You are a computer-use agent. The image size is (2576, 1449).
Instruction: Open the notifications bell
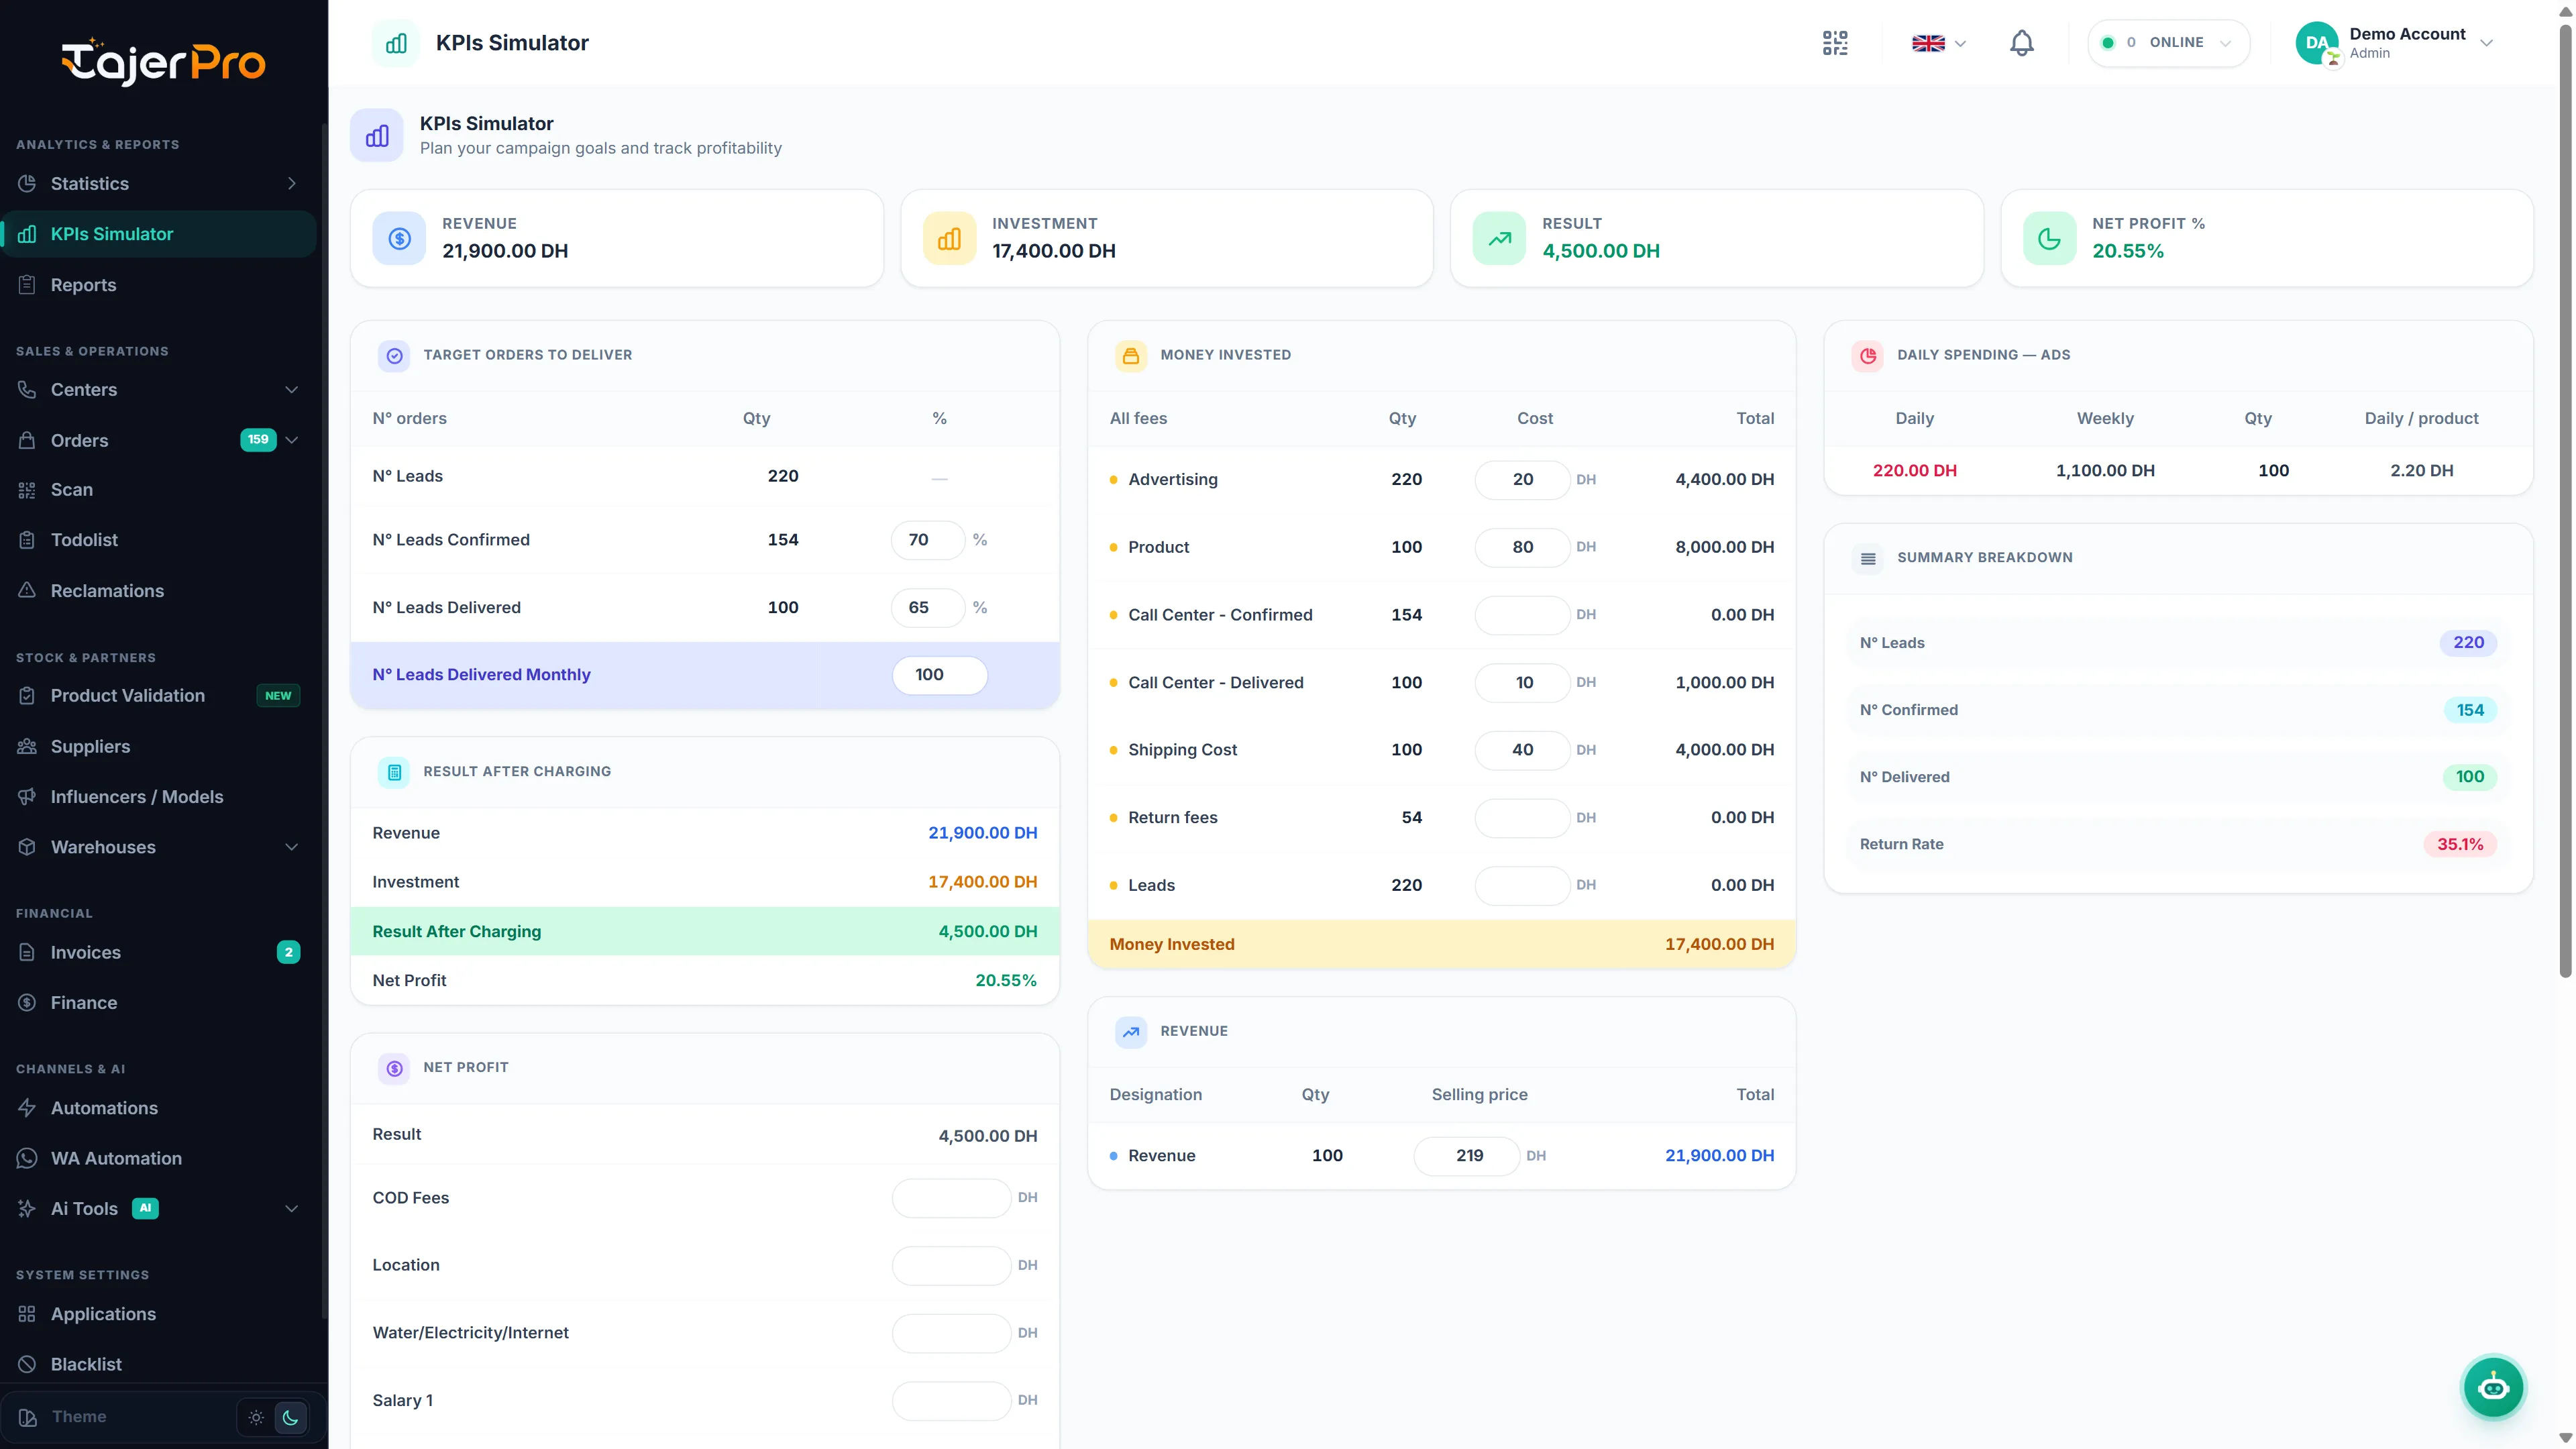click(2021, 43)
